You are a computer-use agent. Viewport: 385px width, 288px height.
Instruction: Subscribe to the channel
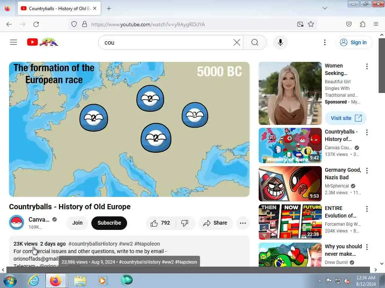[x=109, y=223]
